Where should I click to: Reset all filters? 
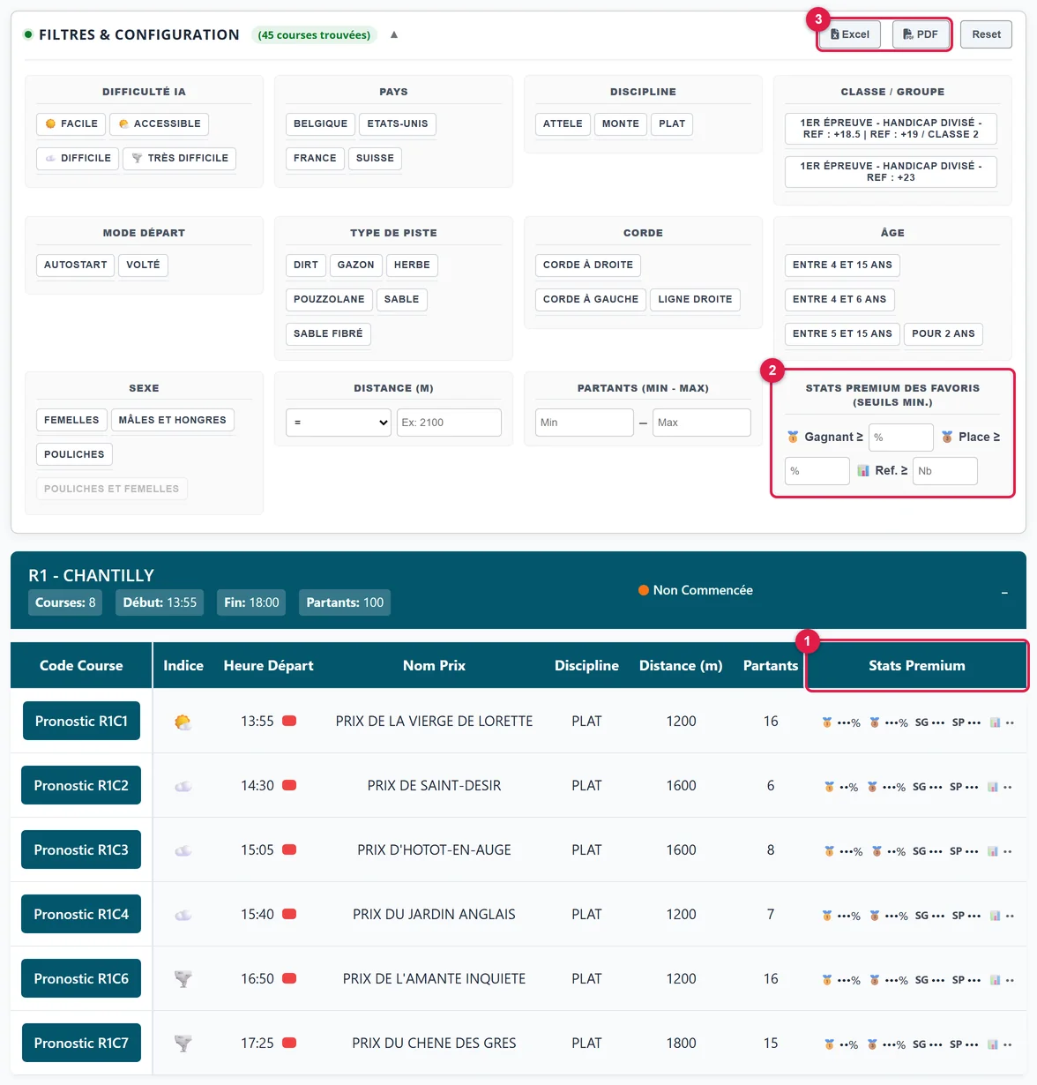986,35
